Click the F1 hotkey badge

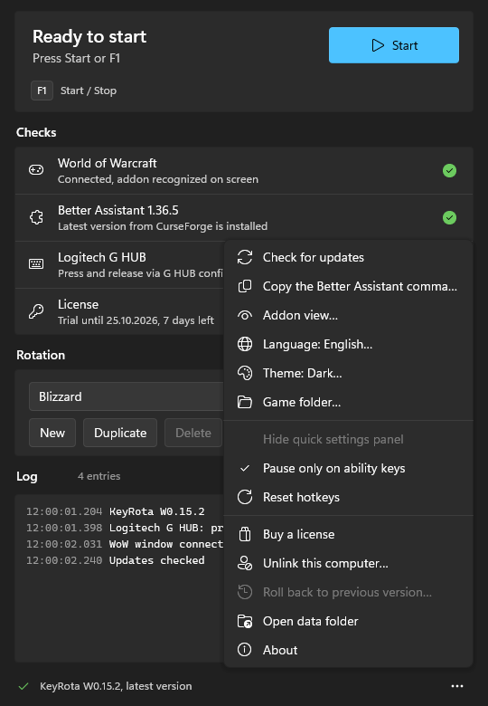[42, 91]
